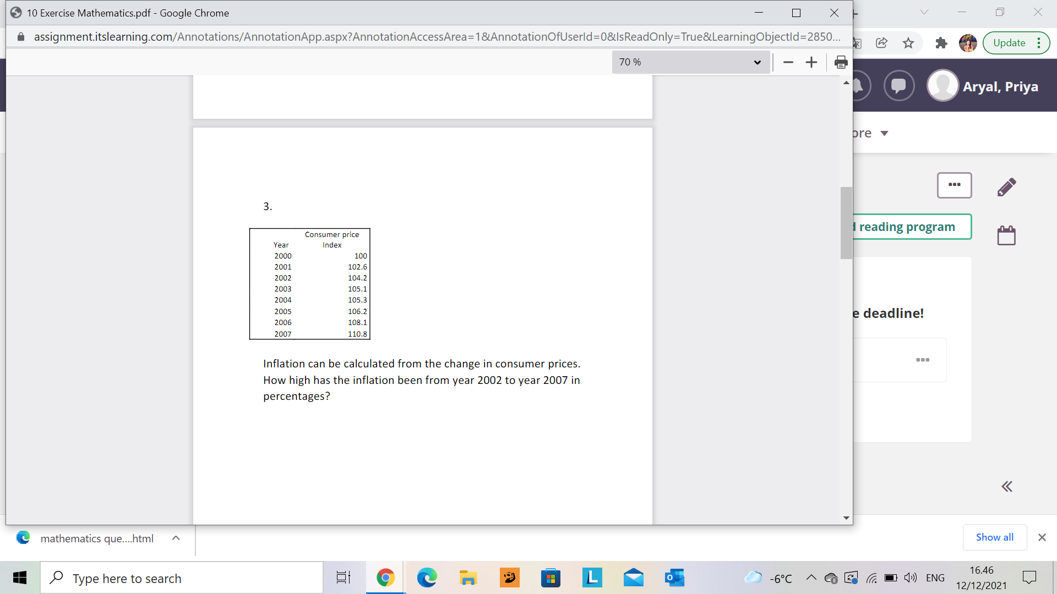Collapse the sidebar with the double chevron
Image resolution: width=1057 pixels, height=594 pixels.
click(1007, 486)
